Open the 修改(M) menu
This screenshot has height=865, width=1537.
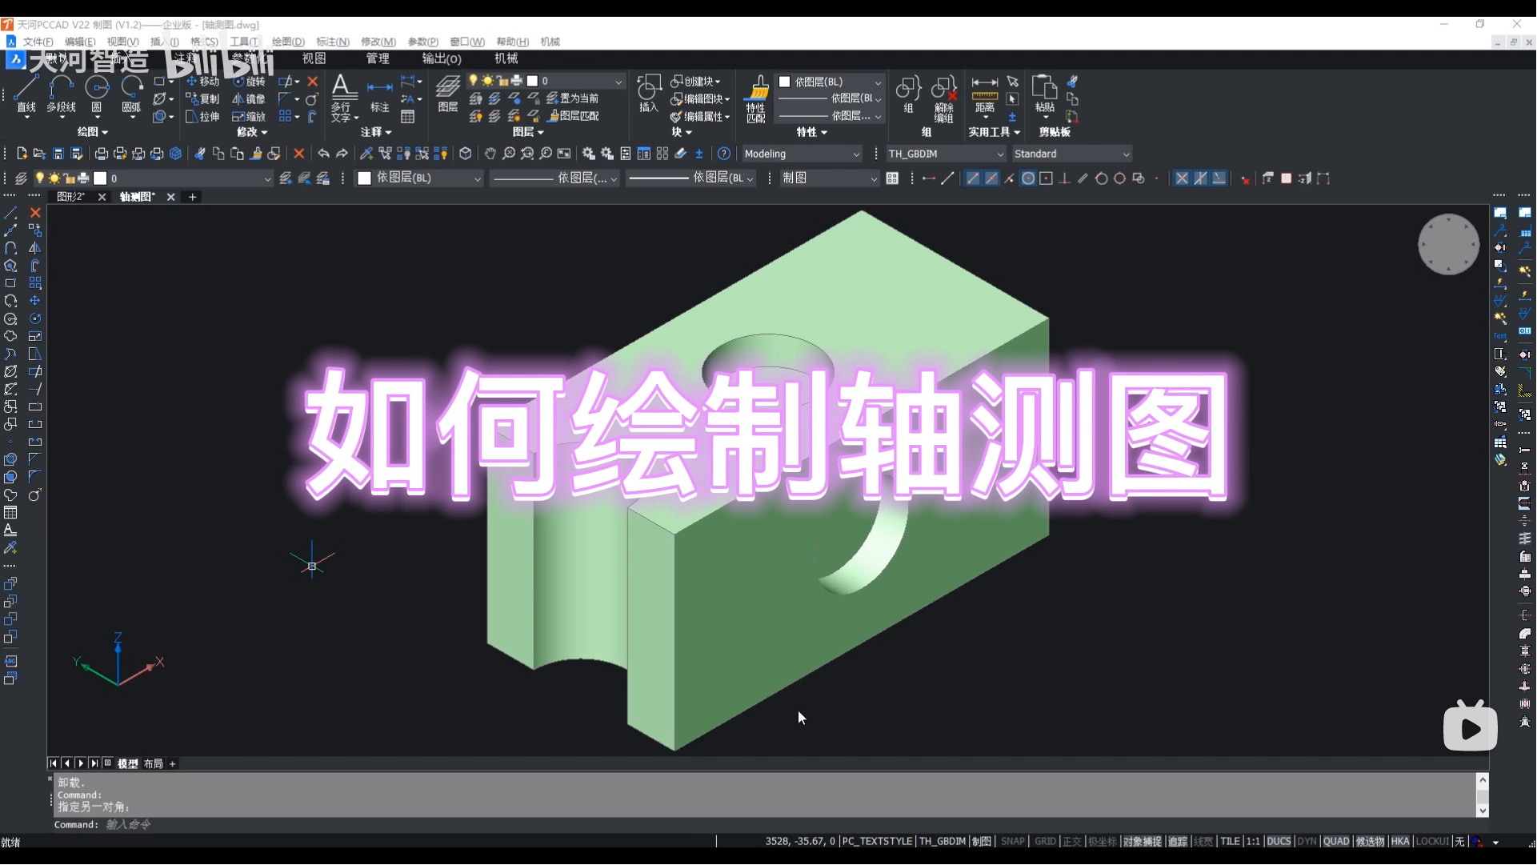coord(378,42)
